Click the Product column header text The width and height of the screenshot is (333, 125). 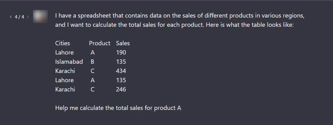click(100, 43)
